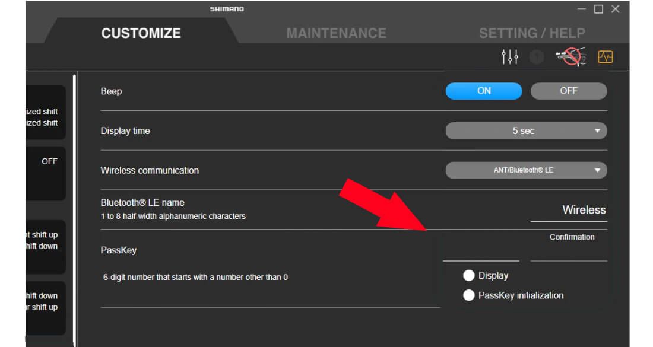Open the Wireless communication dropdown

[526, 170]
